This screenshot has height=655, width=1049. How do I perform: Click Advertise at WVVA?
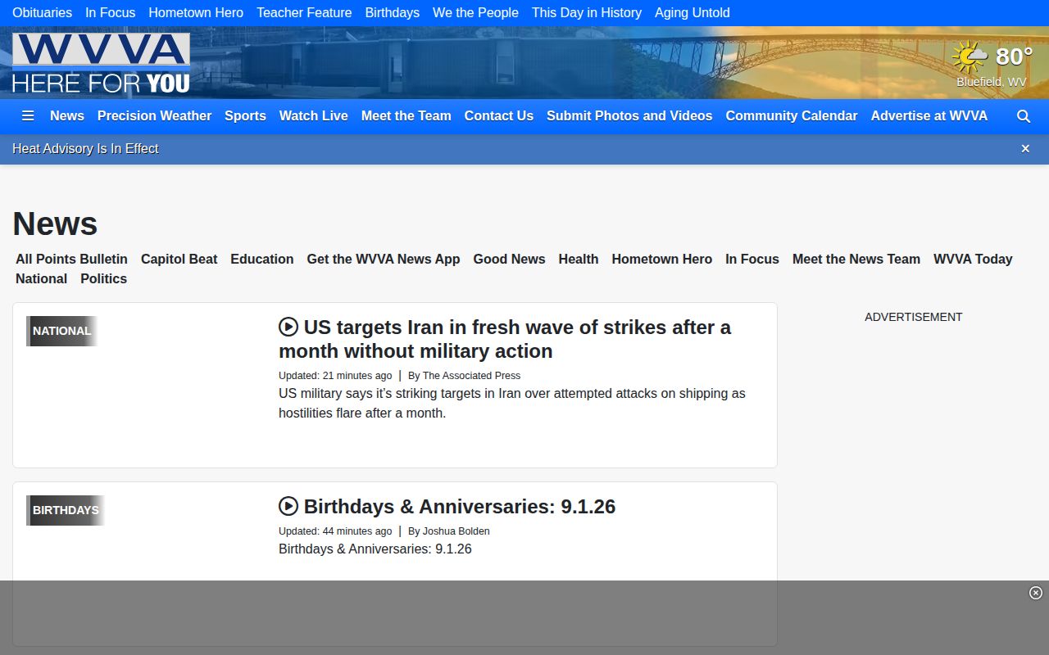[x=929, y=116]
